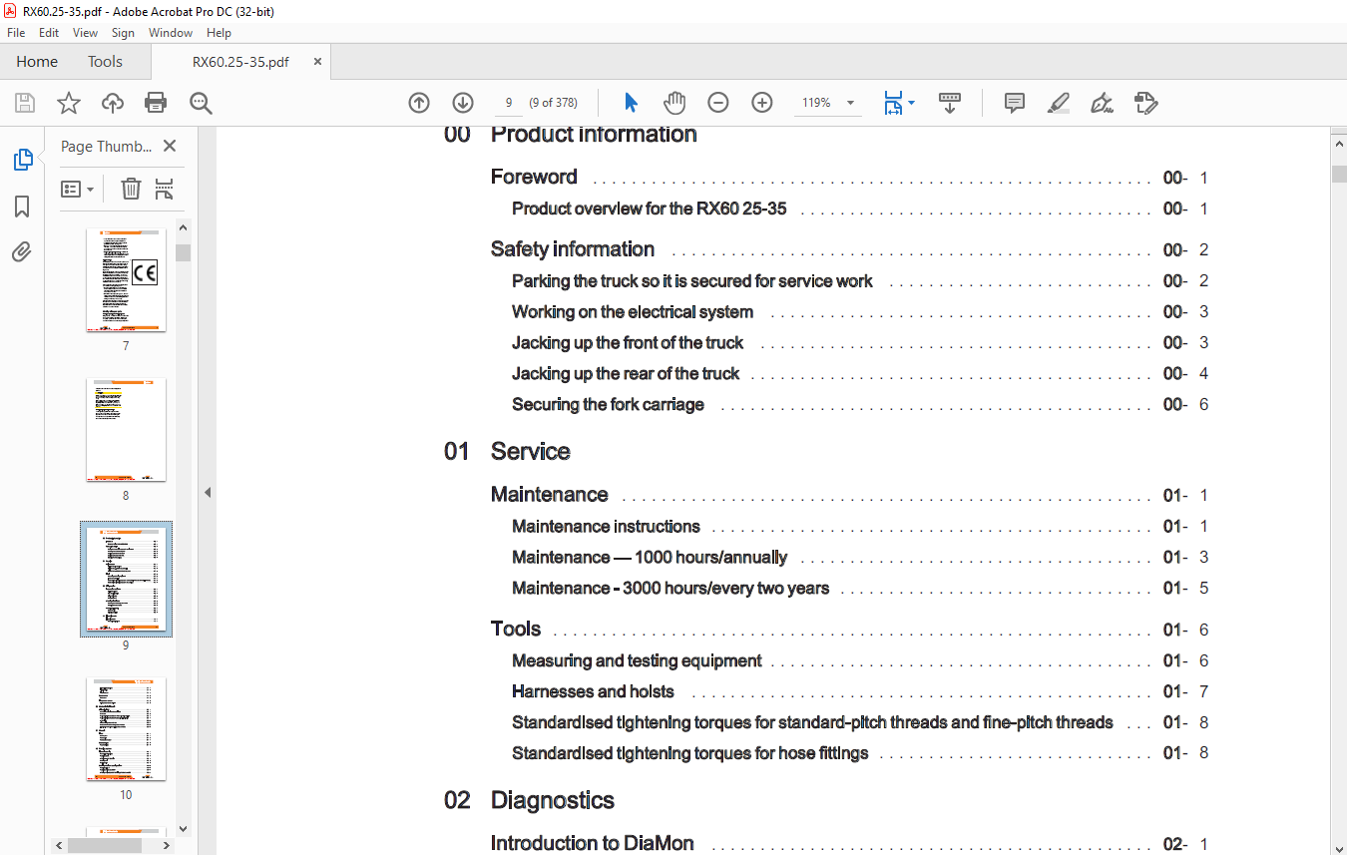
Task: Open the Help menu
Action: tap(219, 33)
